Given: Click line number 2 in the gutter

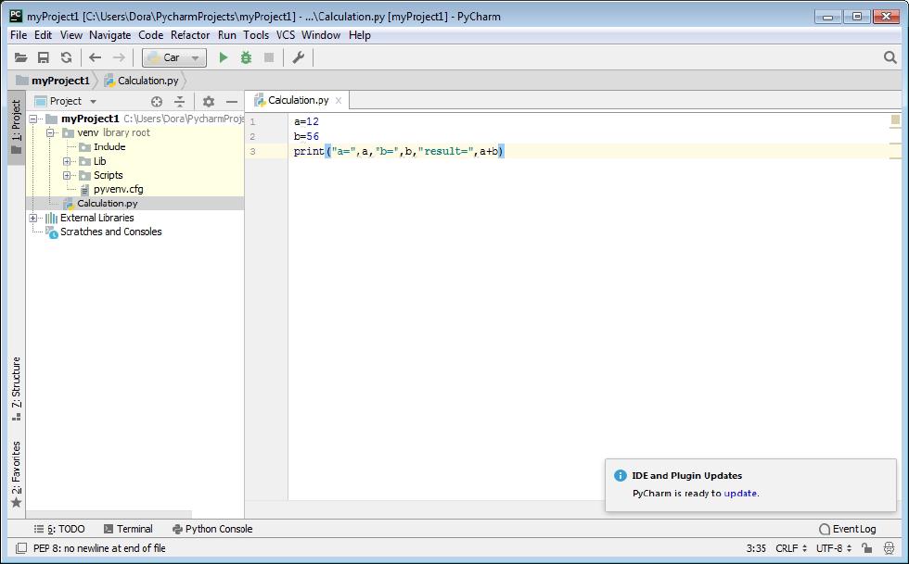Looking at the screenshot, I should click(252, 137).
